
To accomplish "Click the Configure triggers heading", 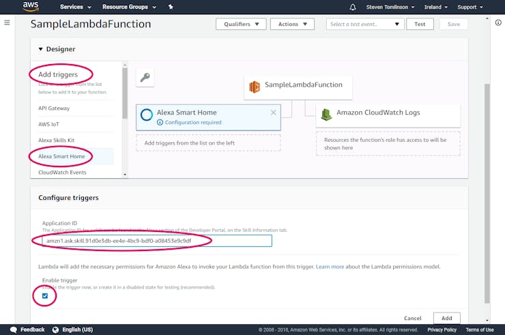I will coord(68,198).
